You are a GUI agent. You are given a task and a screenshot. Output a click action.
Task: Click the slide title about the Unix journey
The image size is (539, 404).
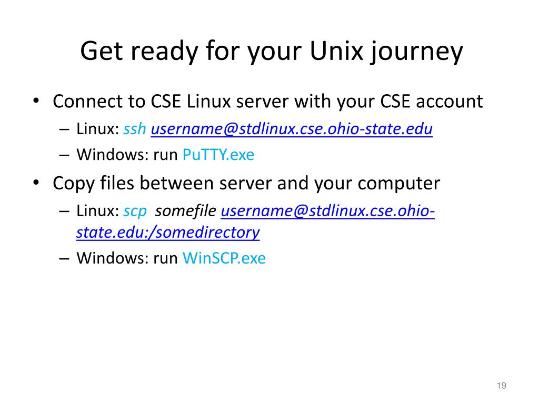point(272,52)
